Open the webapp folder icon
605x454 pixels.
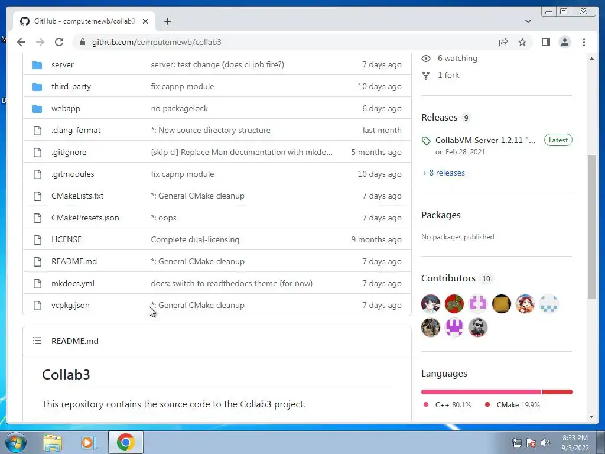[37, 109]
